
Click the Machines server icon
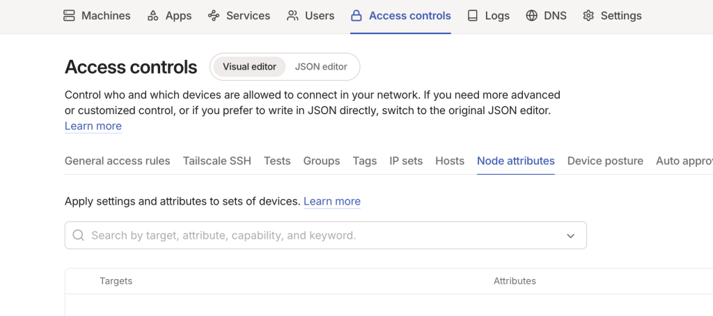pyautogui.click(x=70, y=15)
